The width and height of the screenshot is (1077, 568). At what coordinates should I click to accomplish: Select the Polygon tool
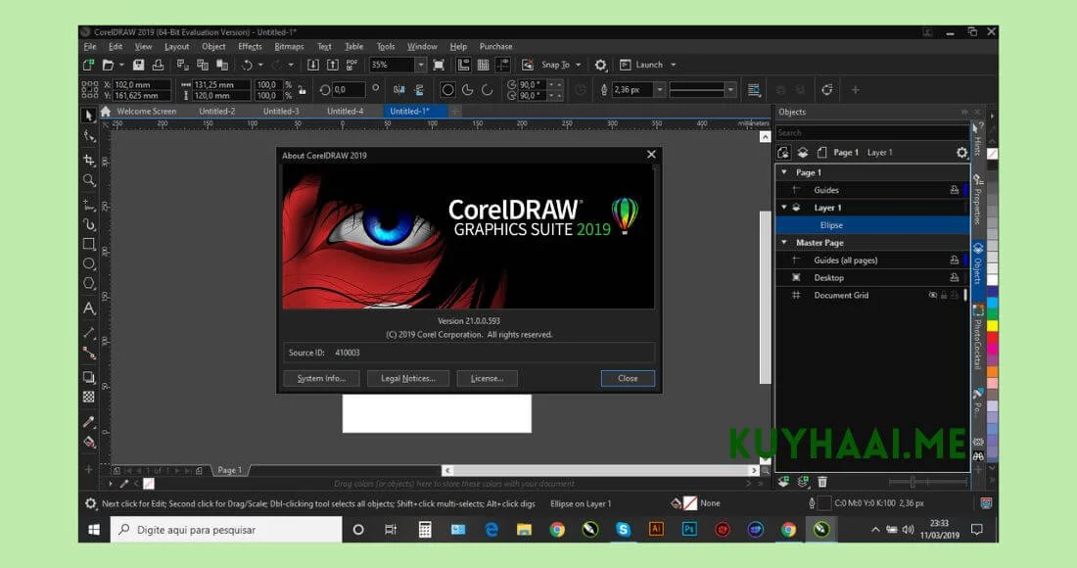pyautogui.click(x=88, y=284)
